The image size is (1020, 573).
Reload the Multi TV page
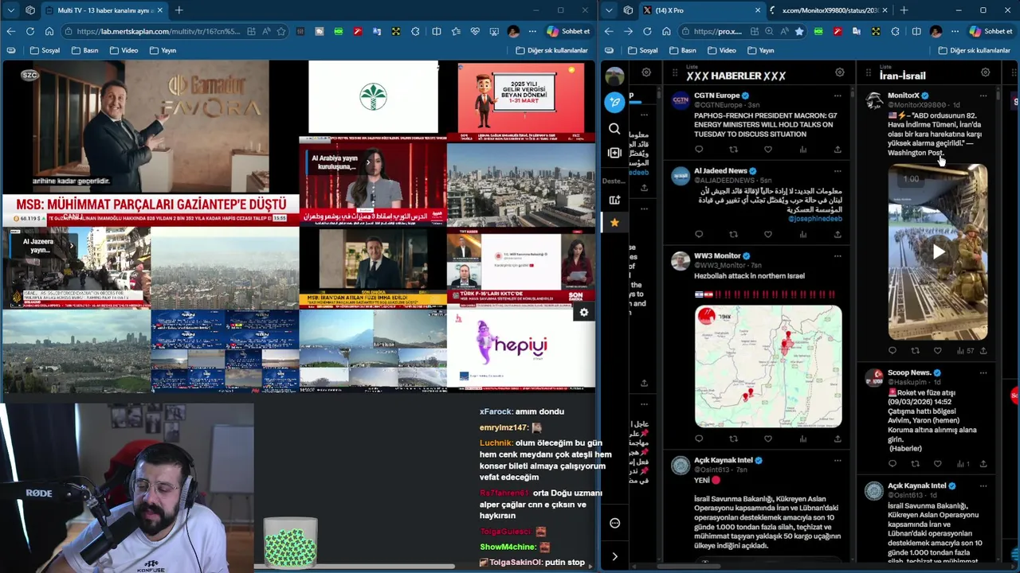(30, 31)
